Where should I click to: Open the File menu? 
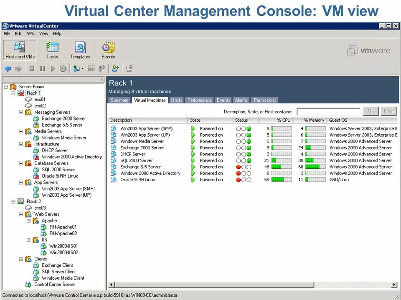pyautogui.click(x=7, y=34)
